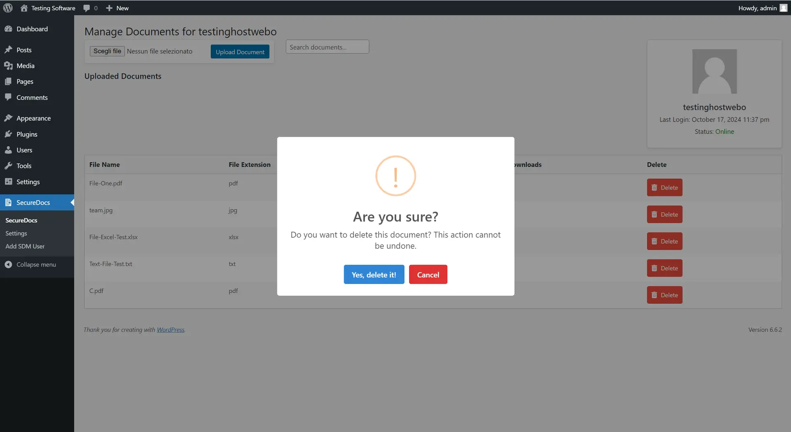Delete the File-One.pdf document row
This screenshot has height=432, width=791.
pos(664,187)
